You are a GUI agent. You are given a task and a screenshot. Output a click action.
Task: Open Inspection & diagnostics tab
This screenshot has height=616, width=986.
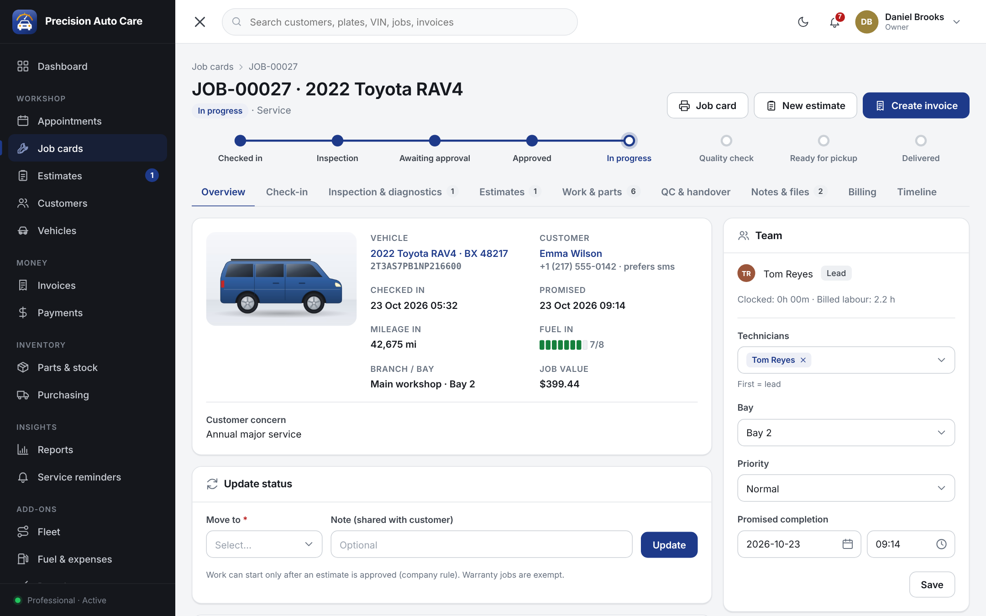(x=393, y=192)
